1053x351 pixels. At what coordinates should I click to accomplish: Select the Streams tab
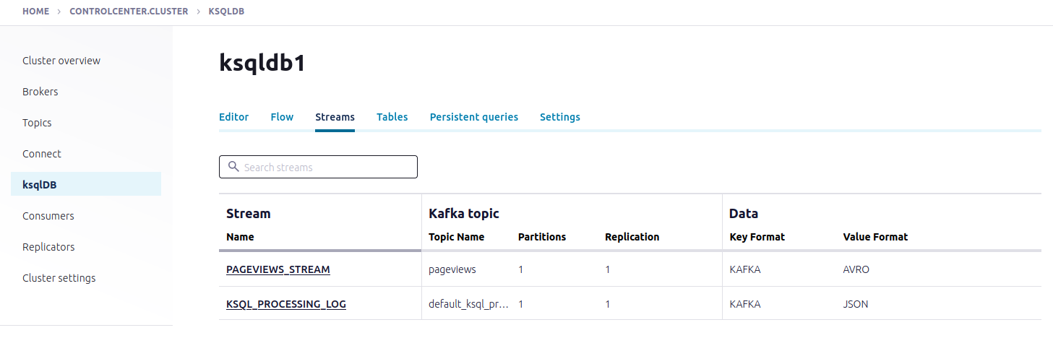pos(335,117)
